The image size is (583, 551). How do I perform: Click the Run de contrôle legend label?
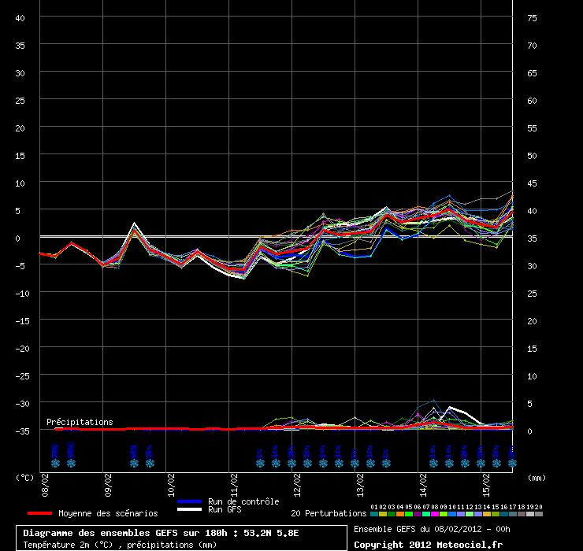(243, 501)
